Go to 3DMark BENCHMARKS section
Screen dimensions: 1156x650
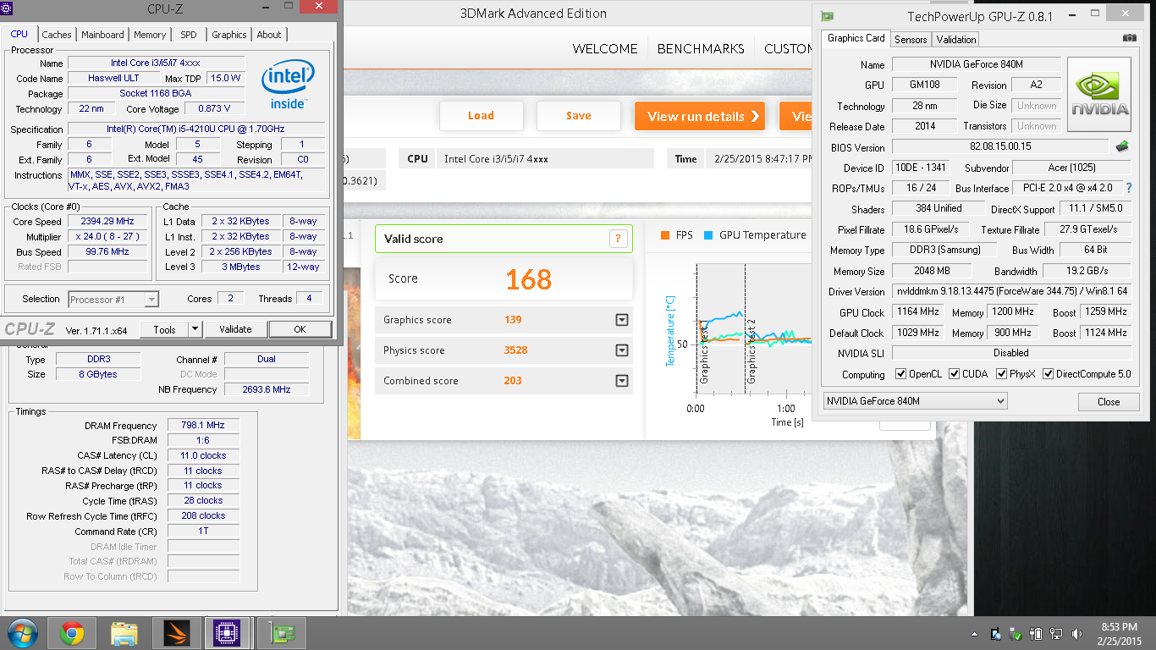(x=701, y=49)
